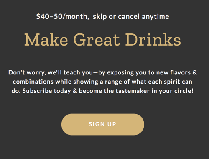Click the phrase 'new flavors &'
Screen dimensions: 209x159
176,73
